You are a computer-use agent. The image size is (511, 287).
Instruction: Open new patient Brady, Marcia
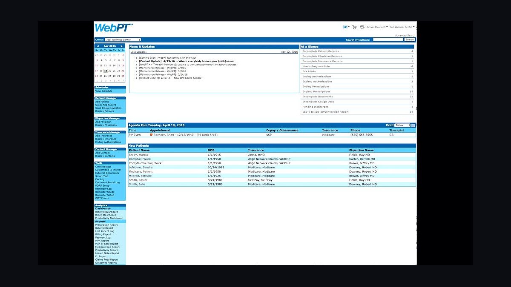click(x=138, y=155)
